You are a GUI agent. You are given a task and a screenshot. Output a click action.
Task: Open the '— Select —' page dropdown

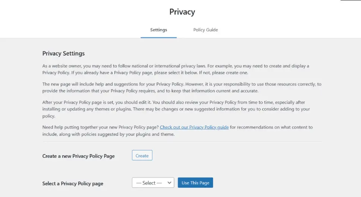click(153, 183)
